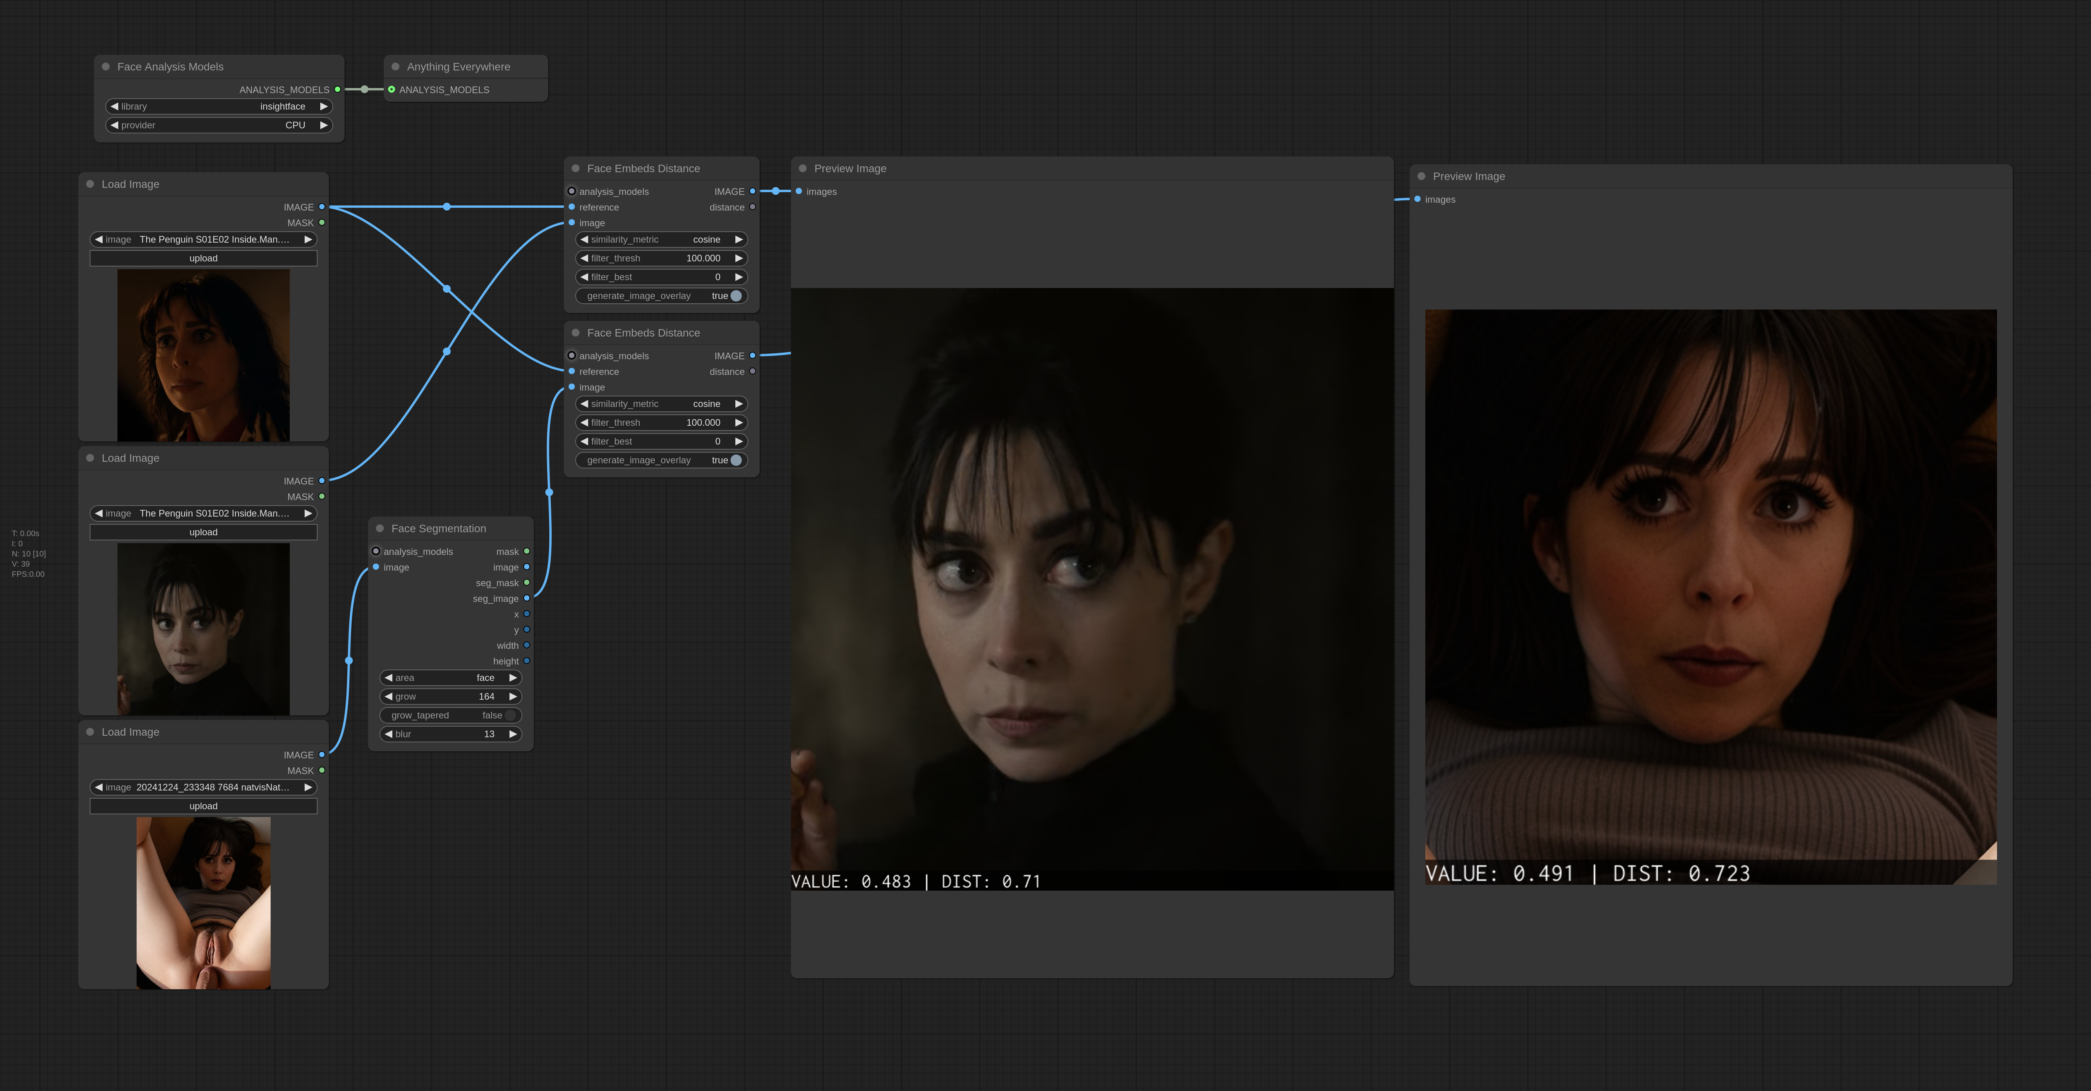Enable grow_tapered in Face Segmentation

(451, 715)
